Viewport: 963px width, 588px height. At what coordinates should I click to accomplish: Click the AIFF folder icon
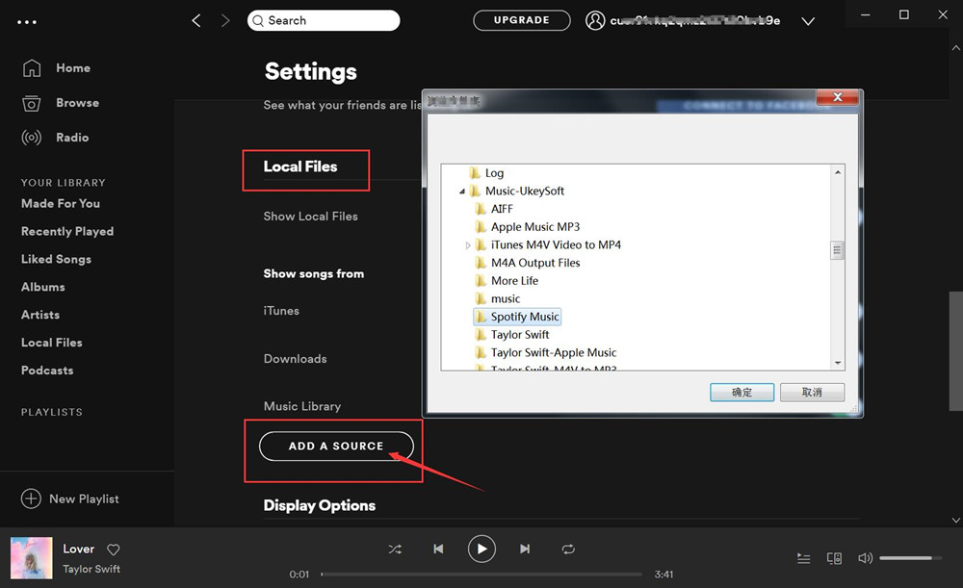[481, 209]
